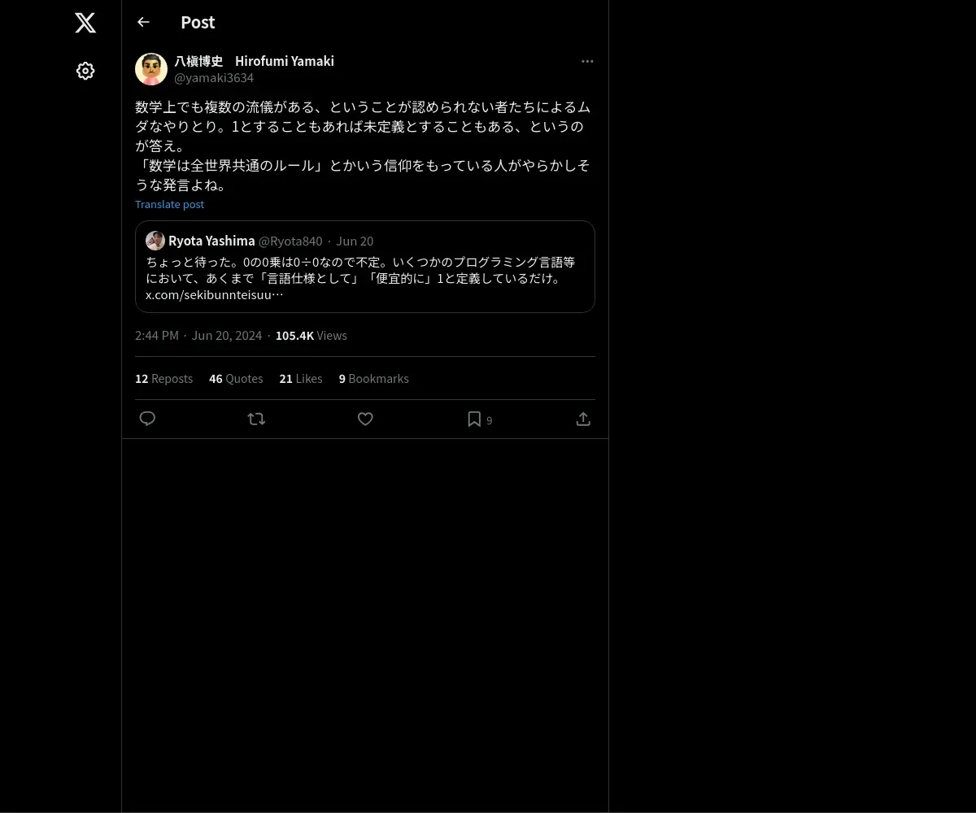Like the post with heart icon
The height and width of the screenshot is (813, 976).
coord(365,419)
